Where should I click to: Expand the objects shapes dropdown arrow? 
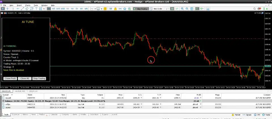tap(43, 9)
